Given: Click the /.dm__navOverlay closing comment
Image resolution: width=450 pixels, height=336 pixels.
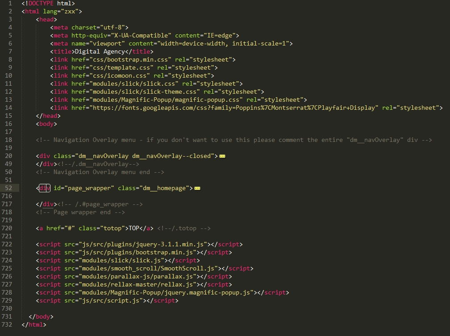Looking at the screenshot, I should [x=98, y=164].
